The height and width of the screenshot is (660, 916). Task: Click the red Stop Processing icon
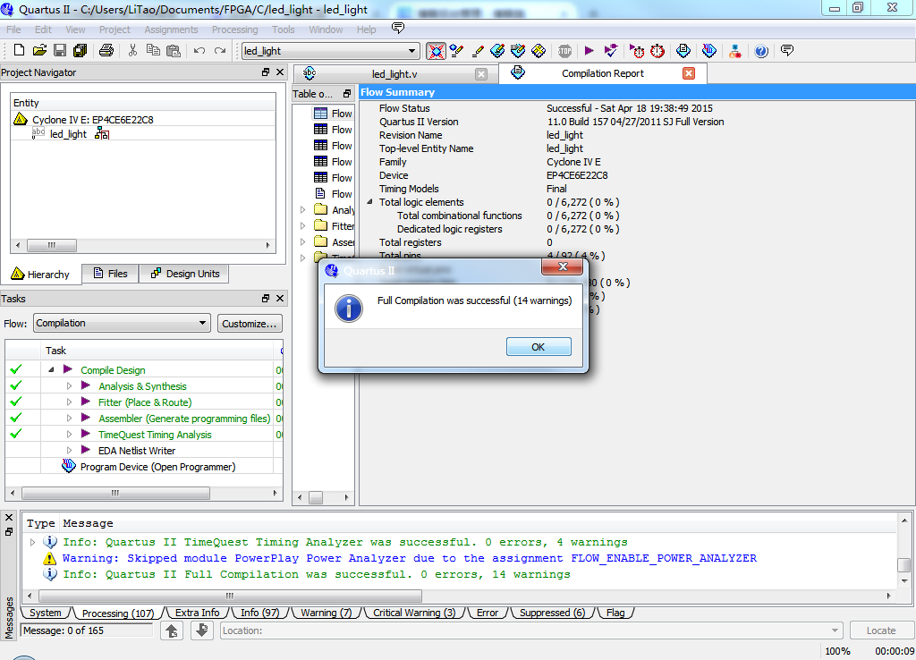[564, 51]
